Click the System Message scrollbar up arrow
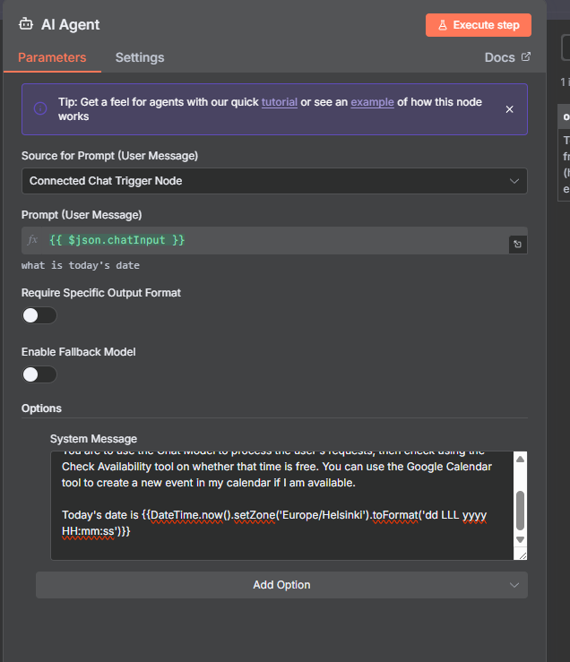The width and height of the screenshot is (570, 662). (x=520, y=460)
